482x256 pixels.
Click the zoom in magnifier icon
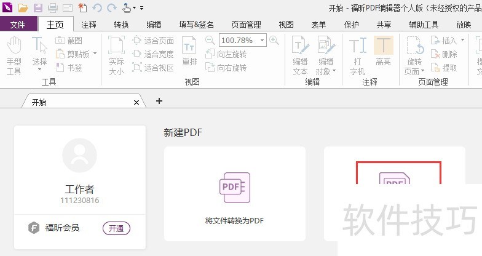(274, 41)
